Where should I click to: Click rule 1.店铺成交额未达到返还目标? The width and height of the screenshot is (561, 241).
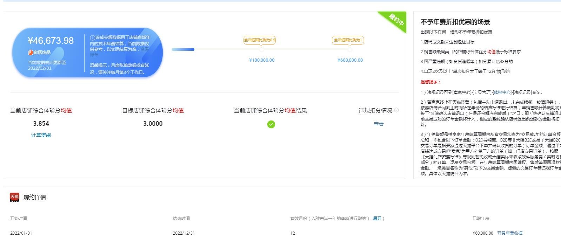point(448,42)
